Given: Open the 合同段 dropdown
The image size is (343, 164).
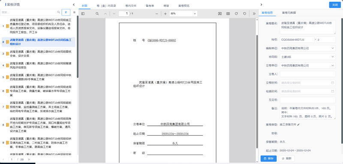Looking at the screenshot, I should 307,57.
